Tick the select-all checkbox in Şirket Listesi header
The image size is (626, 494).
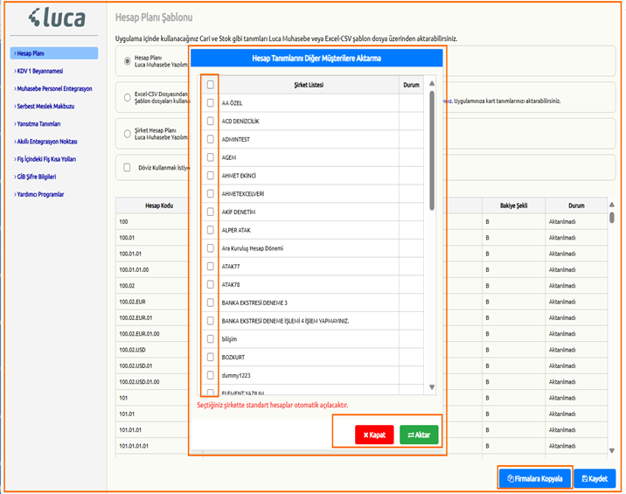211,85
